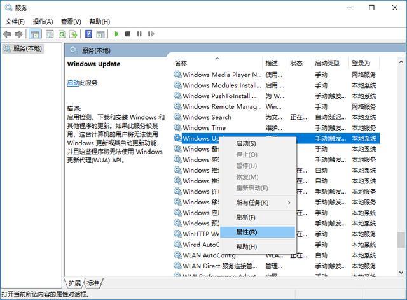Click 网络服务 logon of Windows Media Player row
Screen dimensions: 407x300
click(364, 75)
